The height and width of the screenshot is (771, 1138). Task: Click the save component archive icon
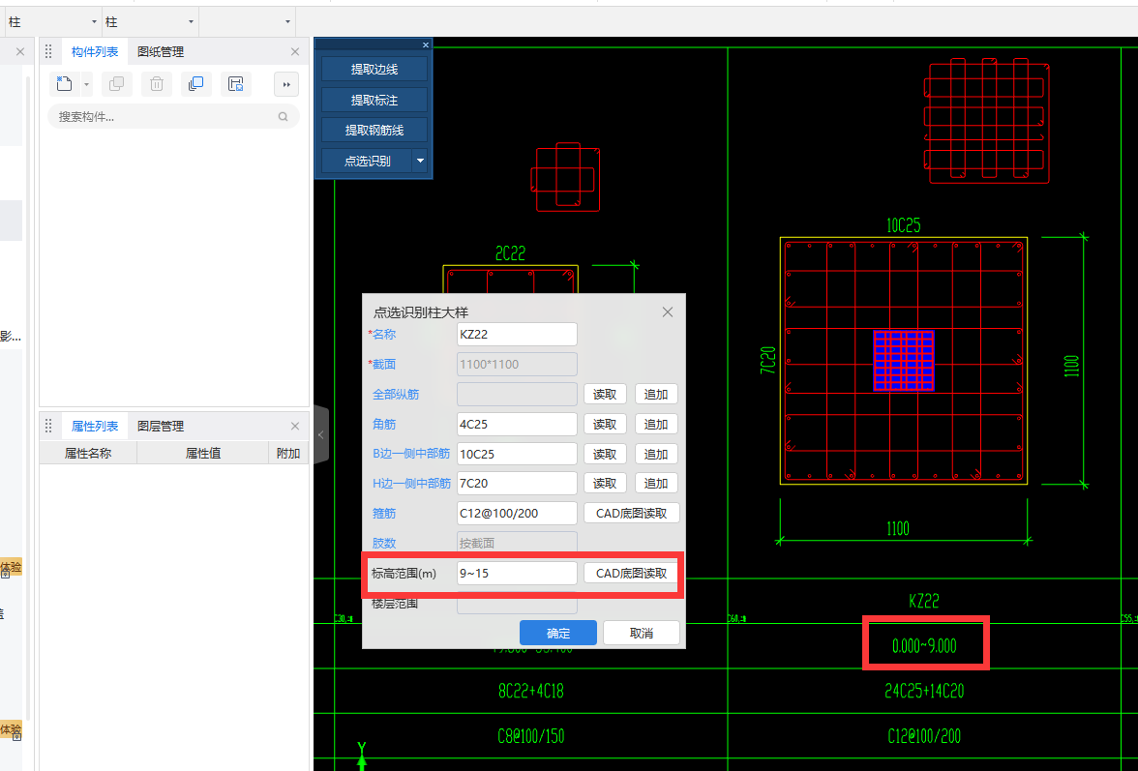click(236, 84)
